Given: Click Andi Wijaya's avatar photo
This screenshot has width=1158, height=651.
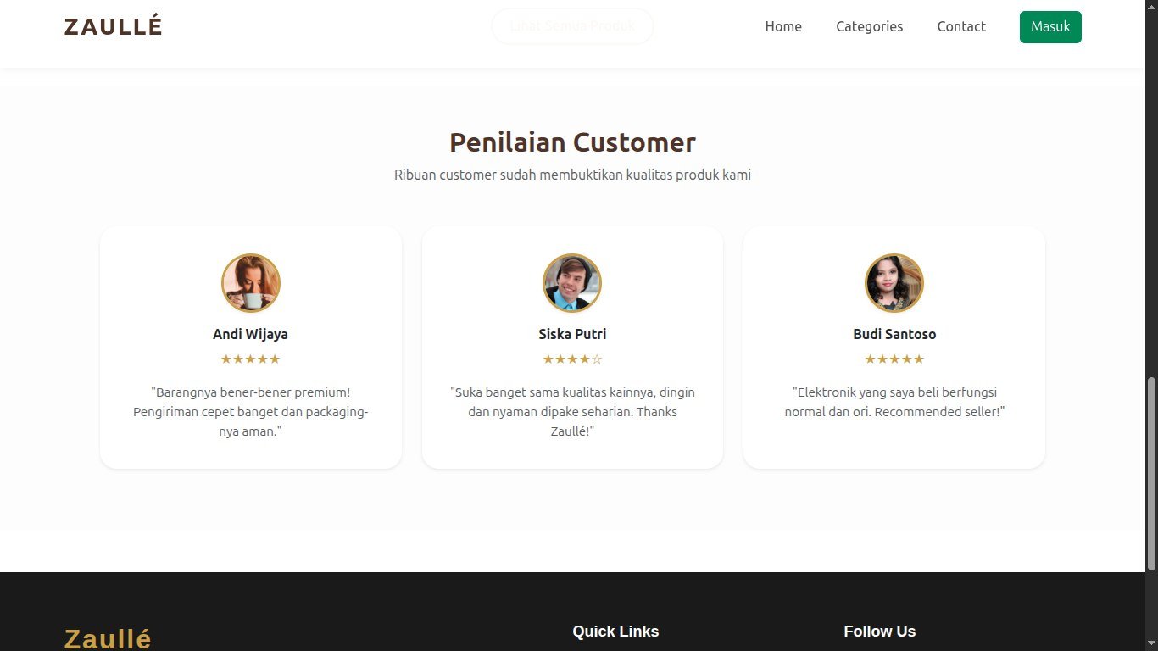Looking at the screenshot, I should pos(251,283).
